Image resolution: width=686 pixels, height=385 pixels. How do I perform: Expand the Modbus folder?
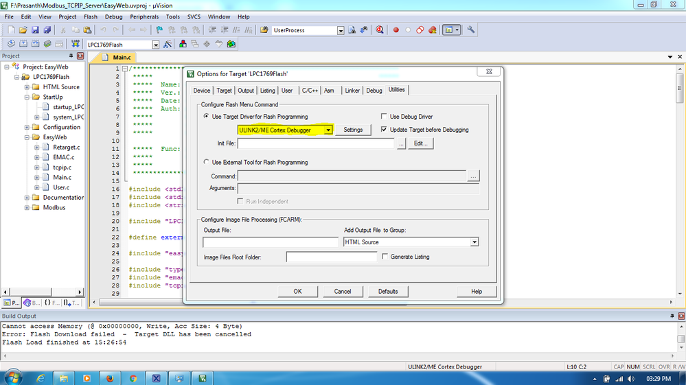tap(27, 207)
